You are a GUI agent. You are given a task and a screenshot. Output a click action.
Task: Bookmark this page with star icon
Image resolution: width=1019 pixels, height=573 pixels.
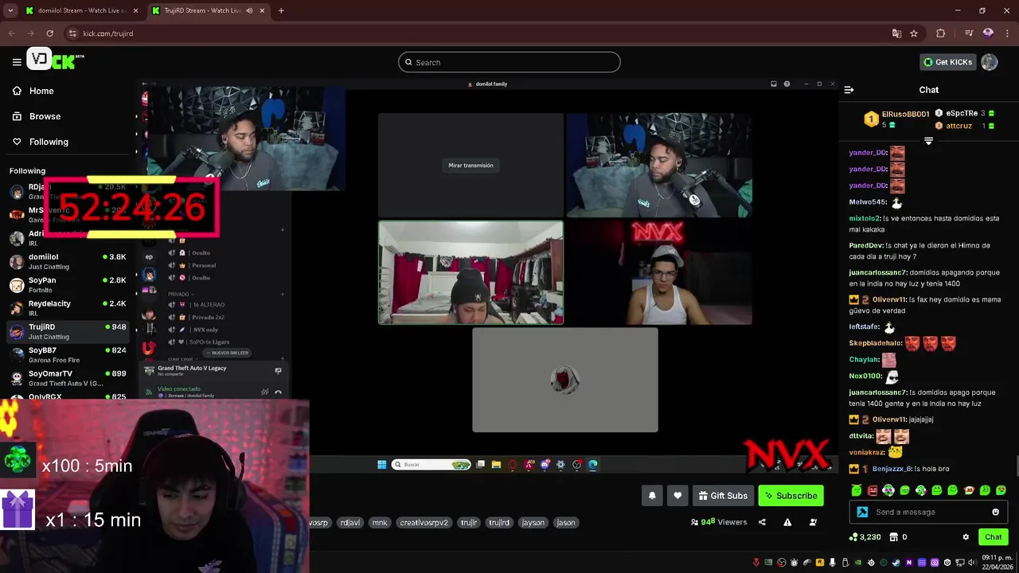click(x=914, y=33)
